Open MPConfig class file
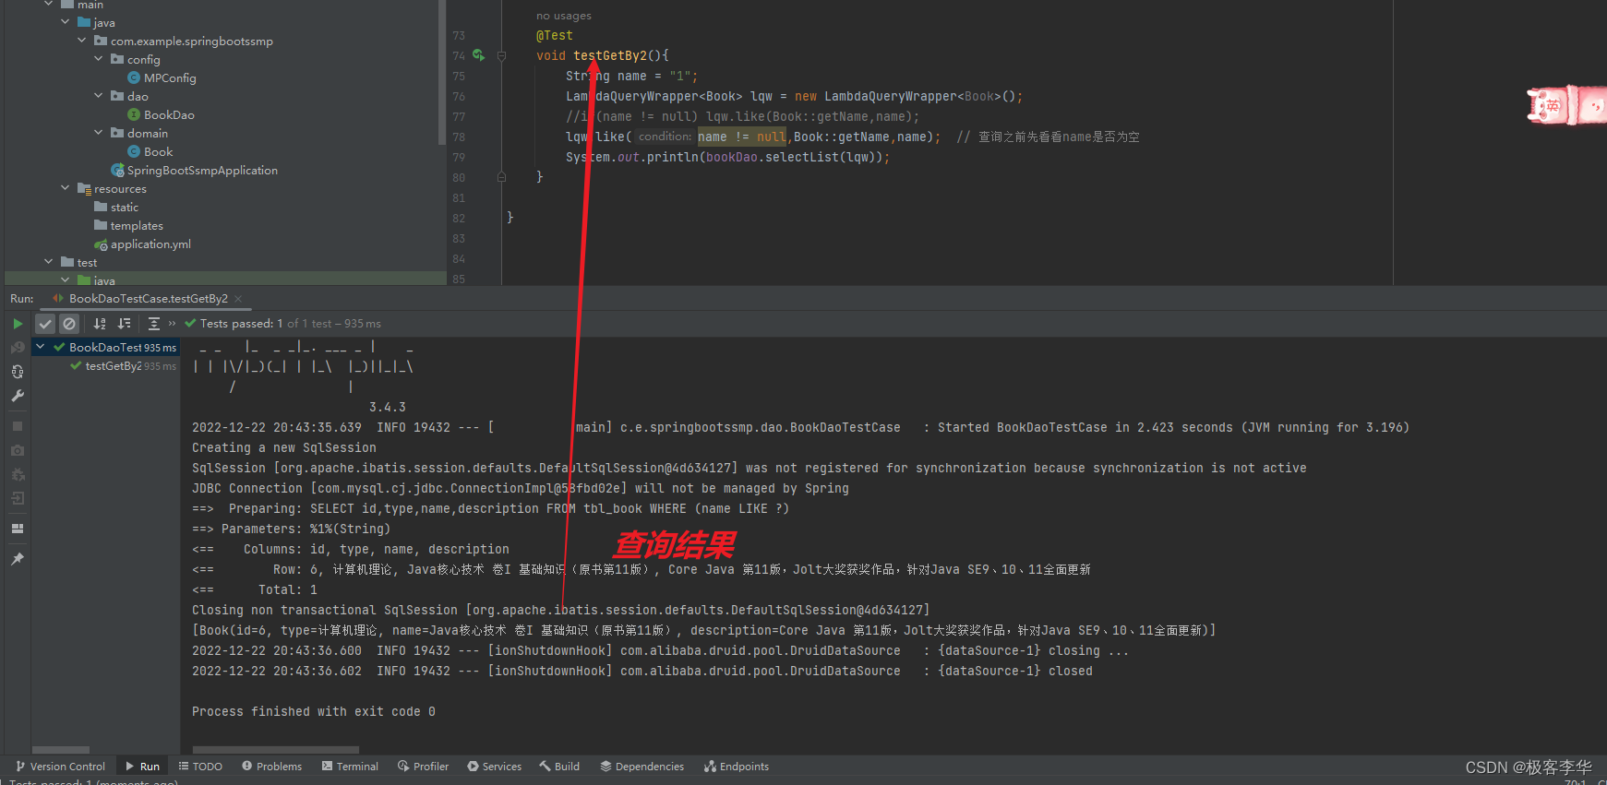This screenshot has height=785, width=1607. [170, 78]
